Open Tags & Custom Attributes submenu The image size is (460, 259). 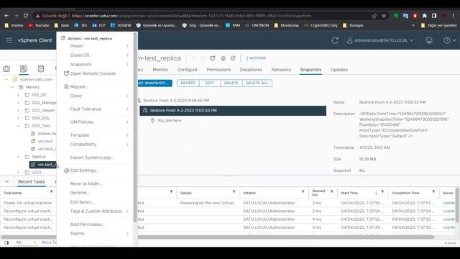click(x=96, y=211)
